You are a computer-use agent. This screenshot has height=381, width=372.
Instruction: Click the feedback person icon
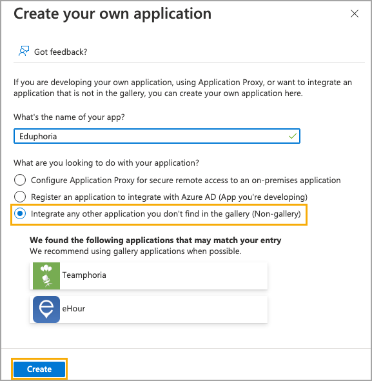pyautogui.click(x=24, y=52)
